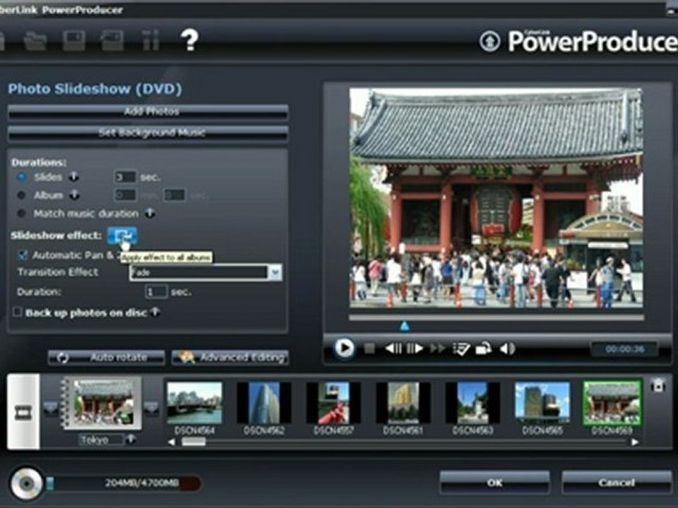Go to the previous album arrow

51,407
